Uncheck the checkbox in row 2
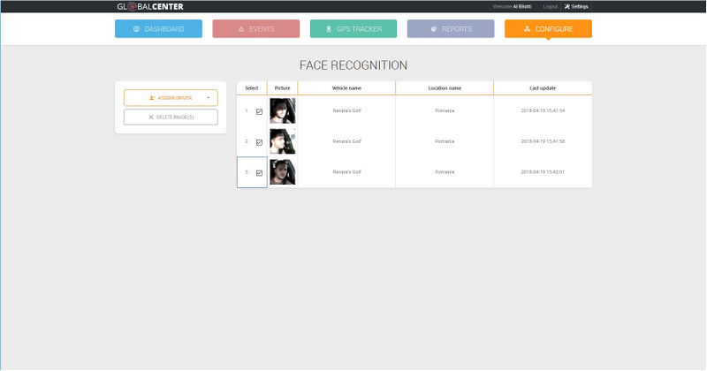This screenshot has width=707, height=371. coord(259,142)
